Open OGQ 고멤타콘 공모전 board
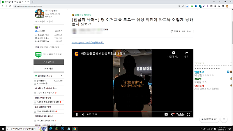The width and height of the screenshot is (233, 131). [x=46, y=111]
